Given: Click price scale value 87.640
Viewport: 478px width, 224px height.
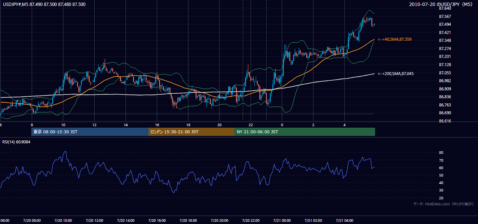Looking at the screenshot, I should pos(444,8).
